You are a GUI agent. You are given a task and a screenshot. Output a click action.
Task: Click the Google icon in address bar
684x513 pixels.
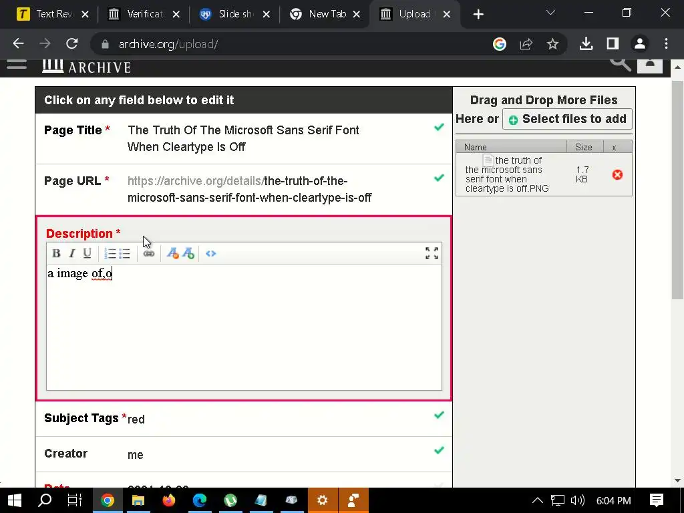500,43
